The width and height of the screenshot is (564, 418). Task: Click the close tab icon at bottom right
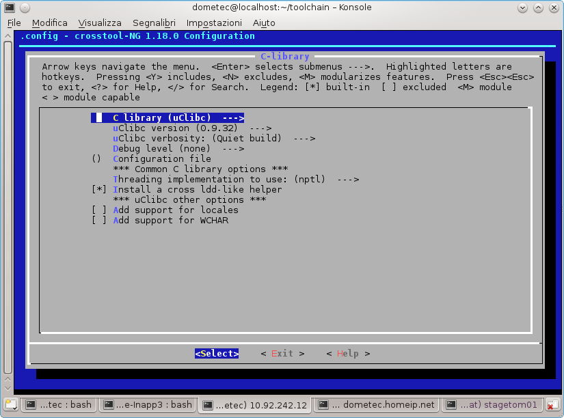click(x=552, y=405)
